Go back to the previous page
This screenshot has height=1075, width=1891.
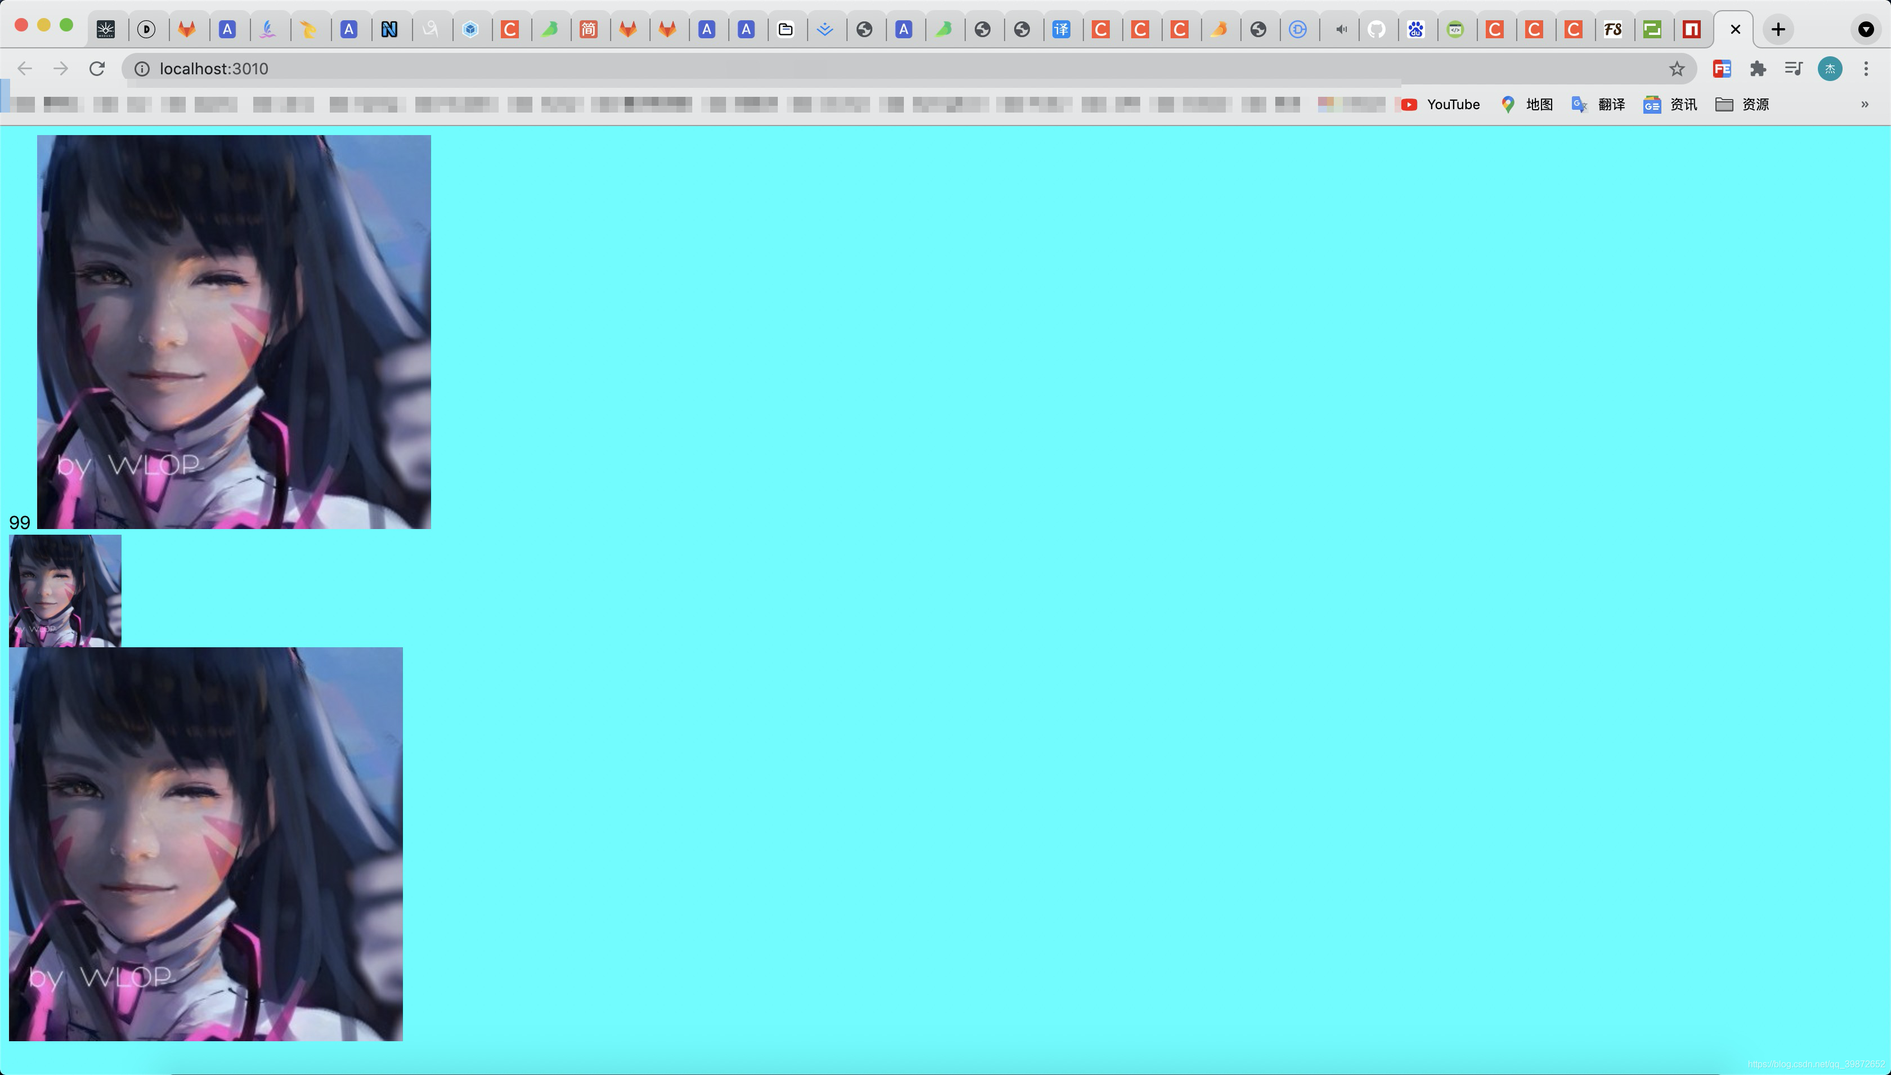click(25, 69)
